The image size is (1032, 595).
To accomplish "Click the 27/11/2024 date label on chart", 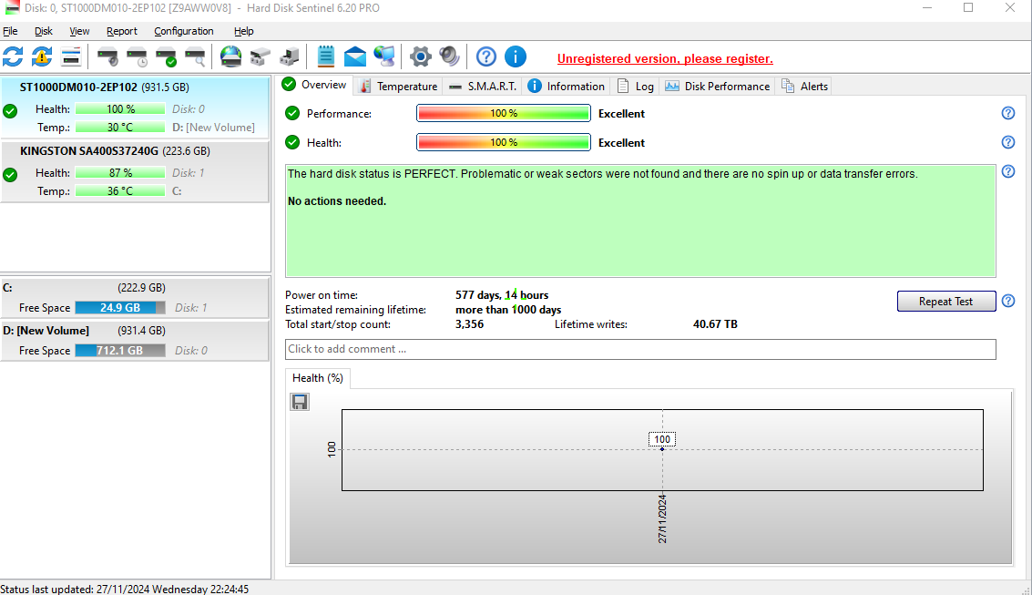I will pos(662,518).
